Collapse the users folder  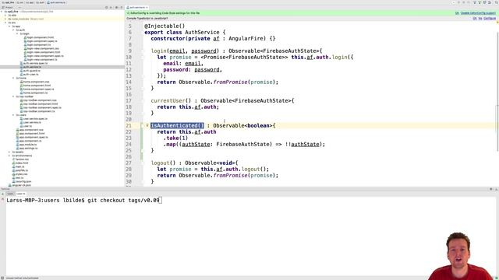pos(14,115)
